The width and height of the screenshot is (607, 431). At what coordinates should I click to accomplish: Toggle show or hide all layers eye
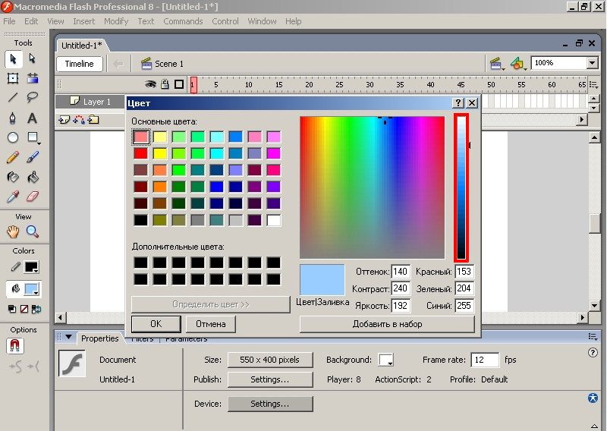(150, 84)
